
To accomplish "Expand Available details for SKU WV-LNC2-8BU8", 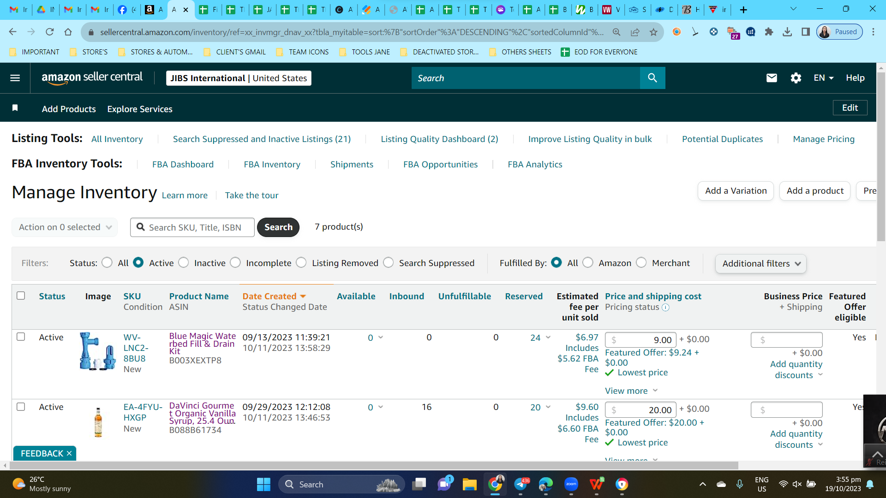I will (x=381, y=338).
